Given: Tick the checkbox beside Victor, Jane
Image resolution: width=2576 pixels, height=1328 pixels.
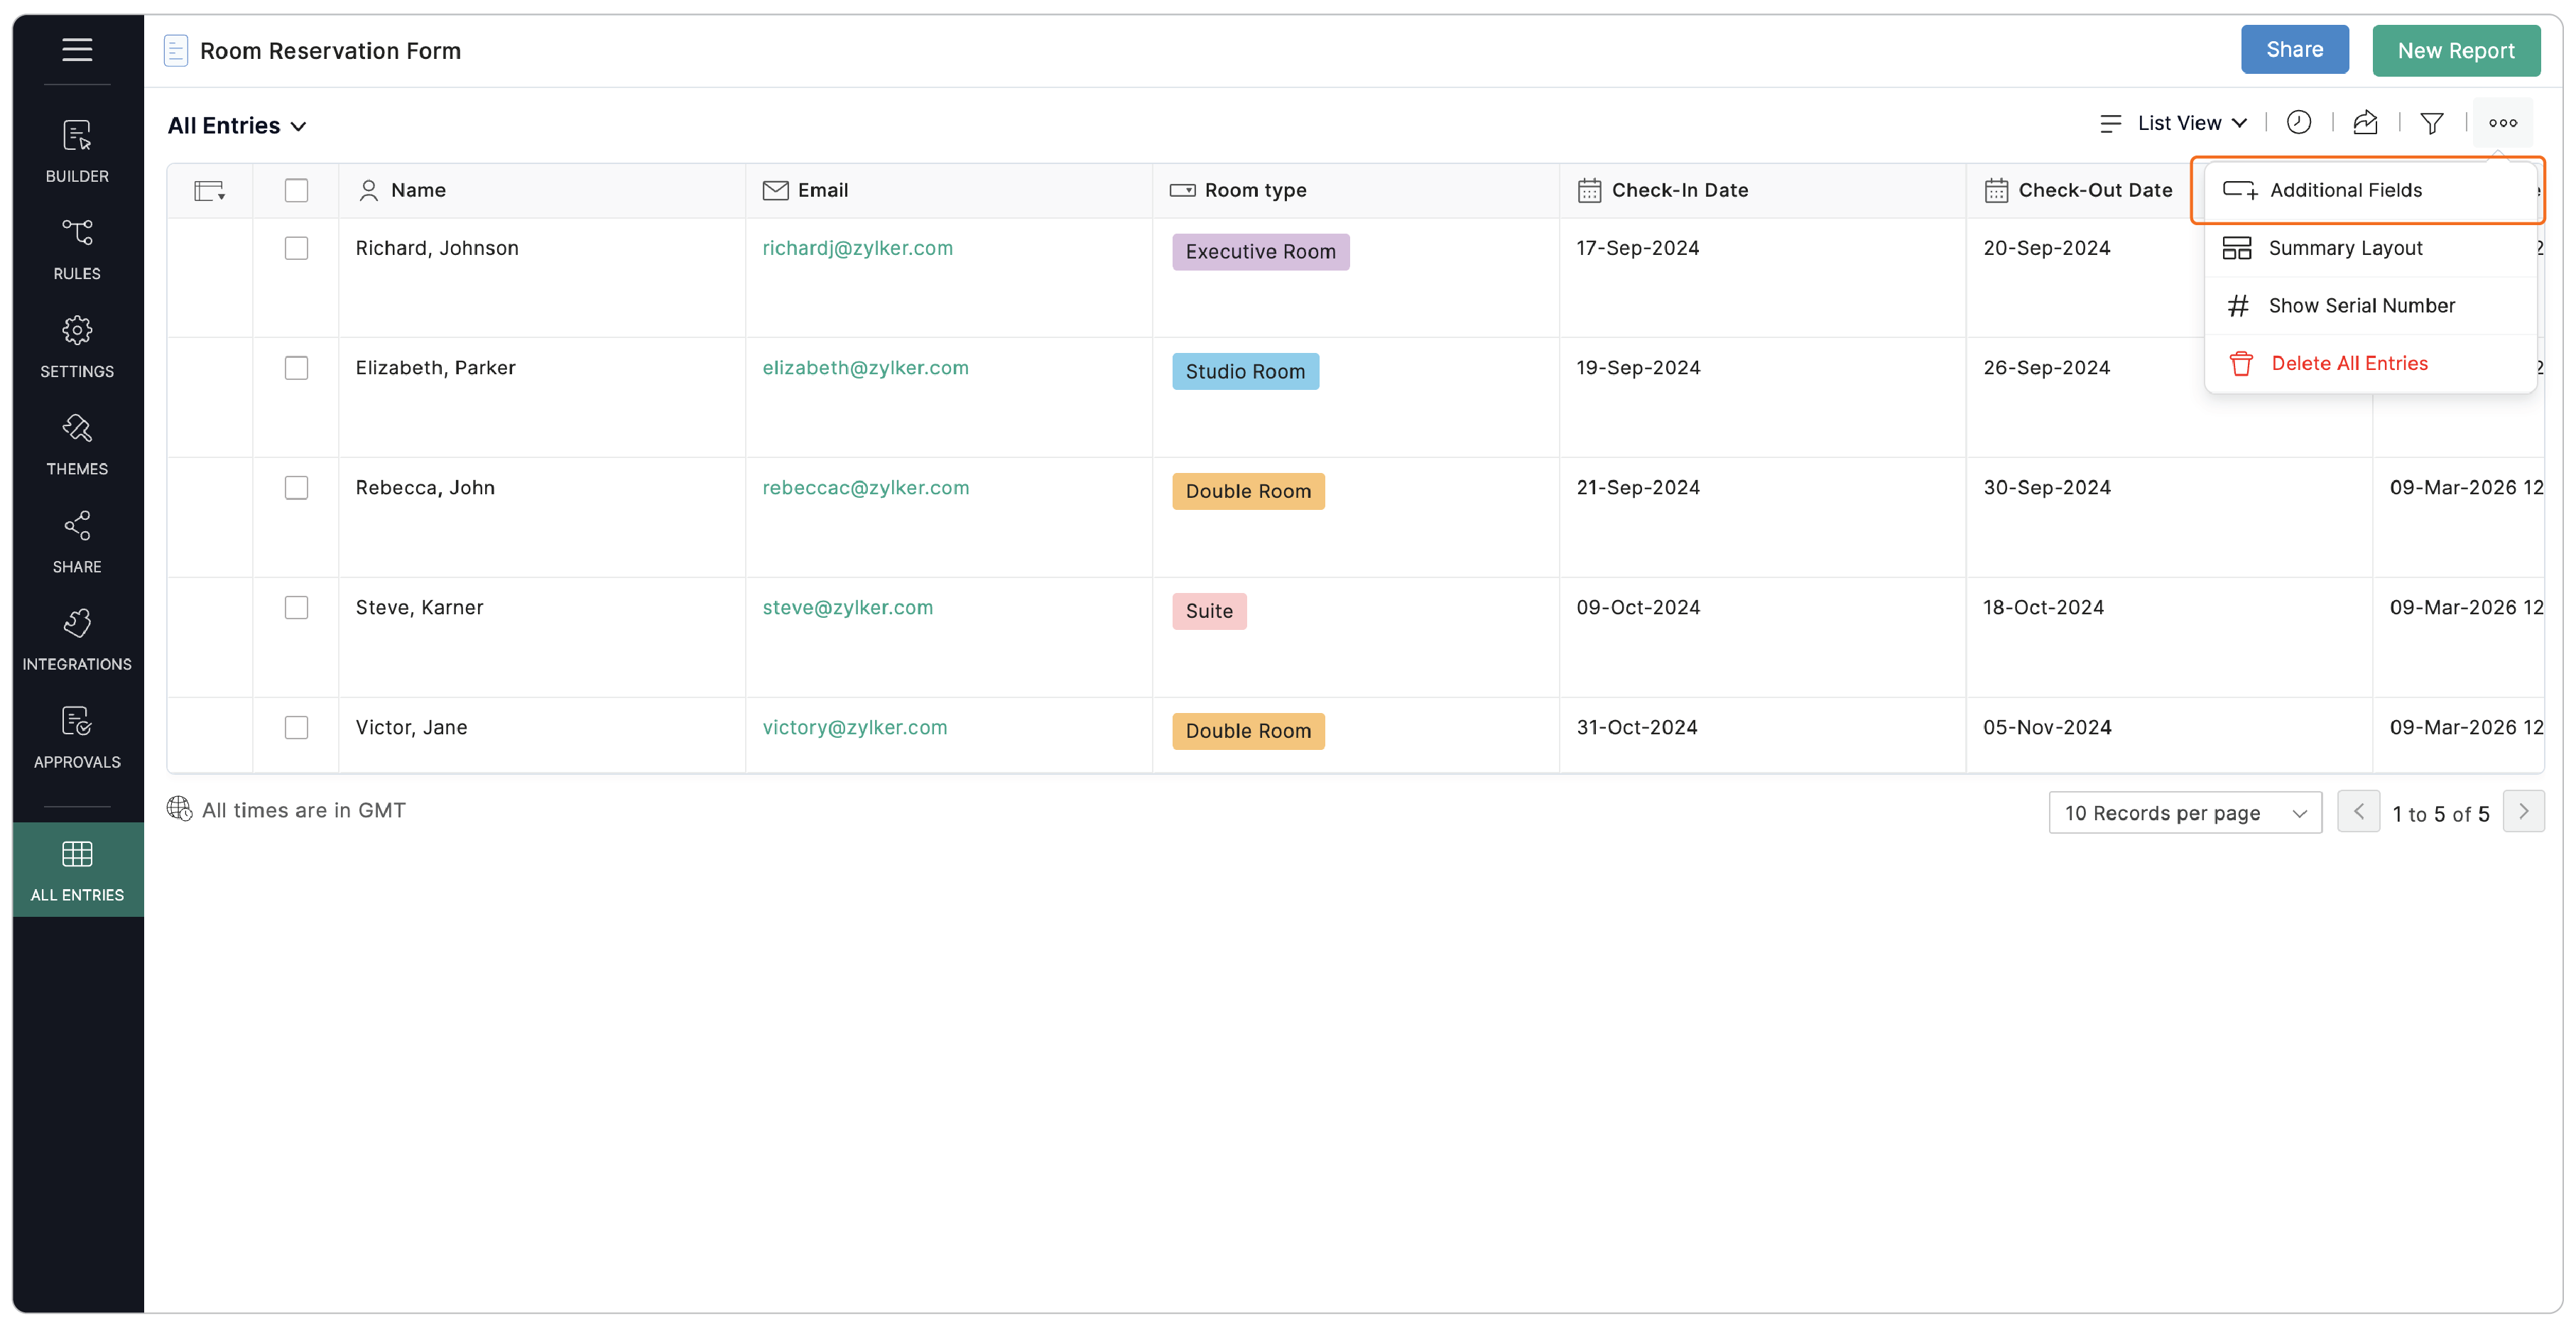Looking at the screenshot, I should point(296,728).
